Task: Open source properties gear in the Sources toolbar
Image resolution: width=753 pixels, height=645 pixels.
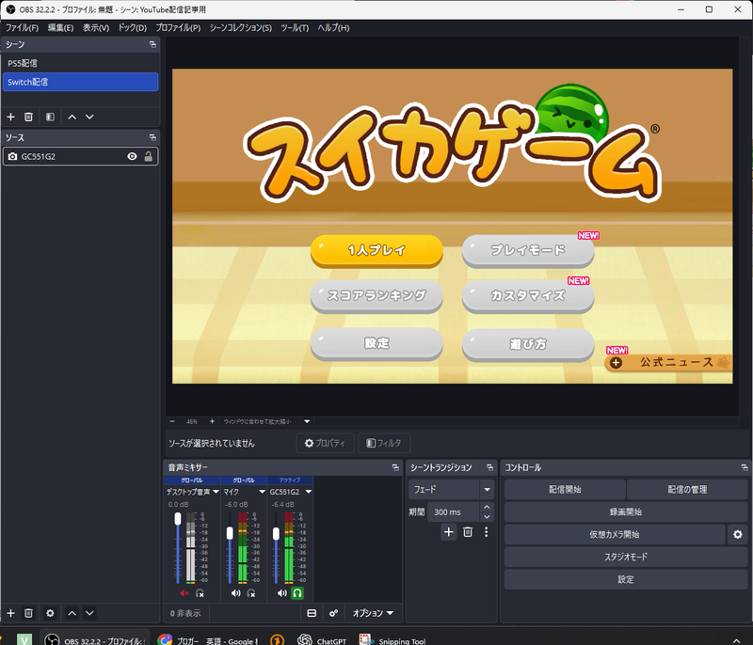Action: coord(50,613)
